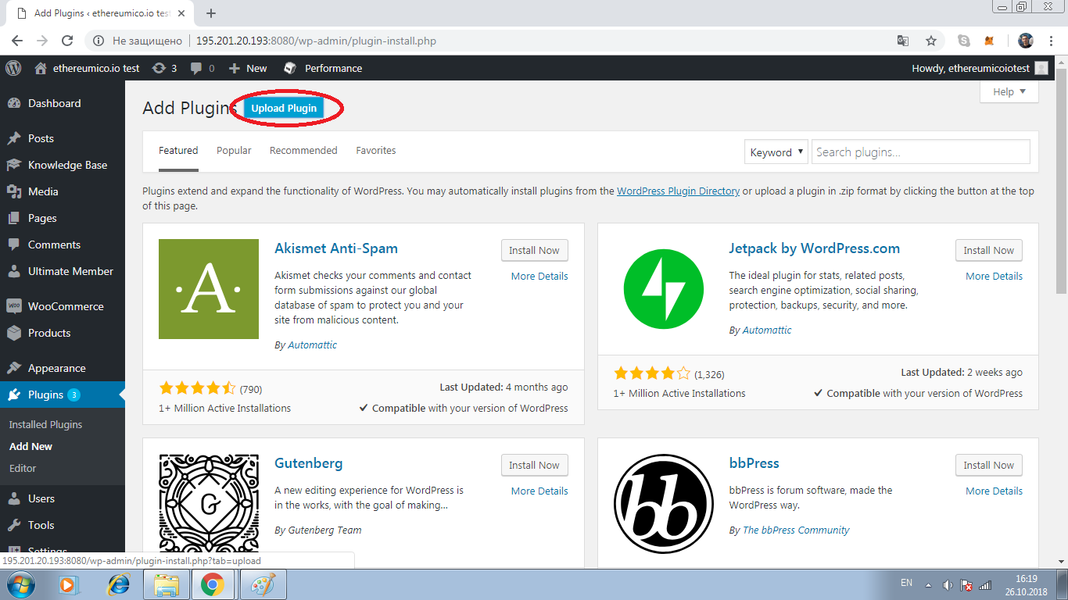The height and width of the screenshot is (600, 1068).
Task: Install Now the bbPress plugin
Action: coord(989,465)
